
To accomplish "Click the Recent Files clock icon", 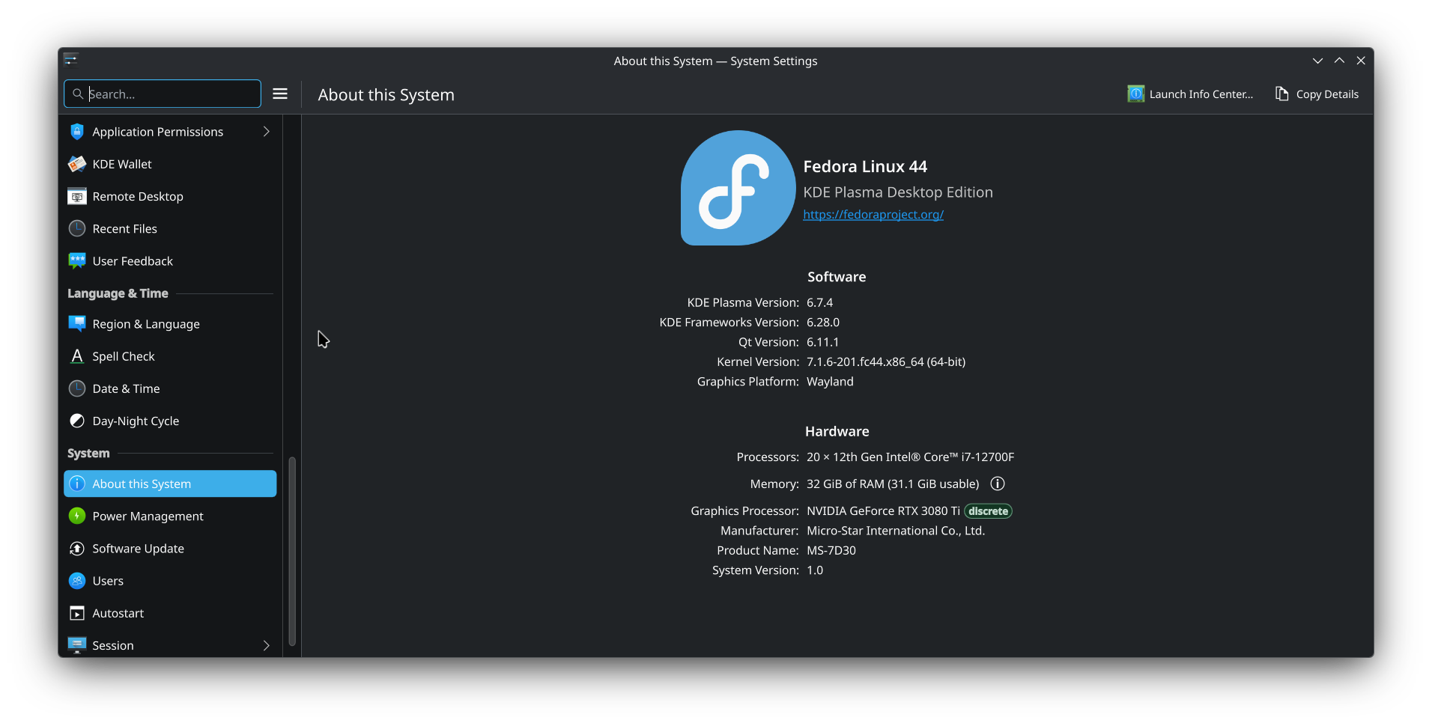I will coord(77,228).
